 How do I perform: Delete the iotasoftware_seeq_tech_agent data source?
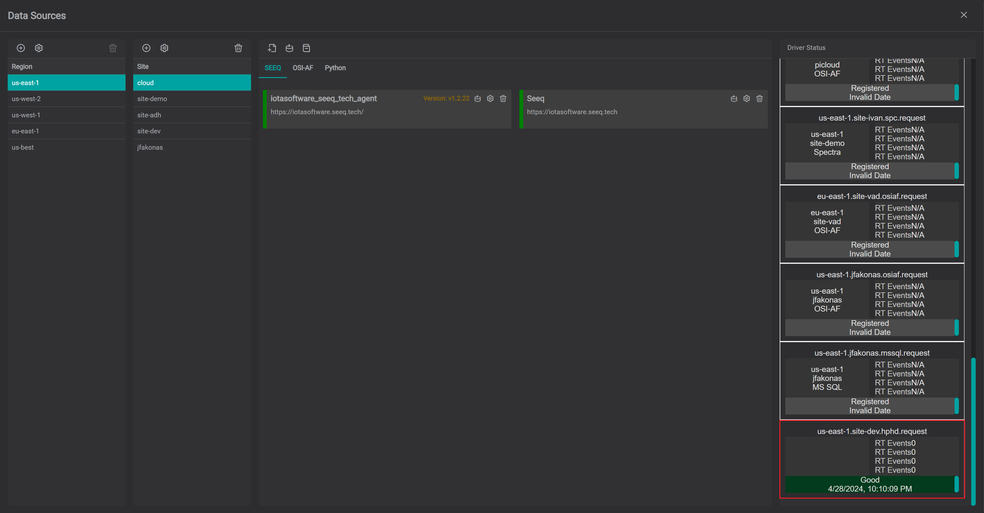point(503,99)
